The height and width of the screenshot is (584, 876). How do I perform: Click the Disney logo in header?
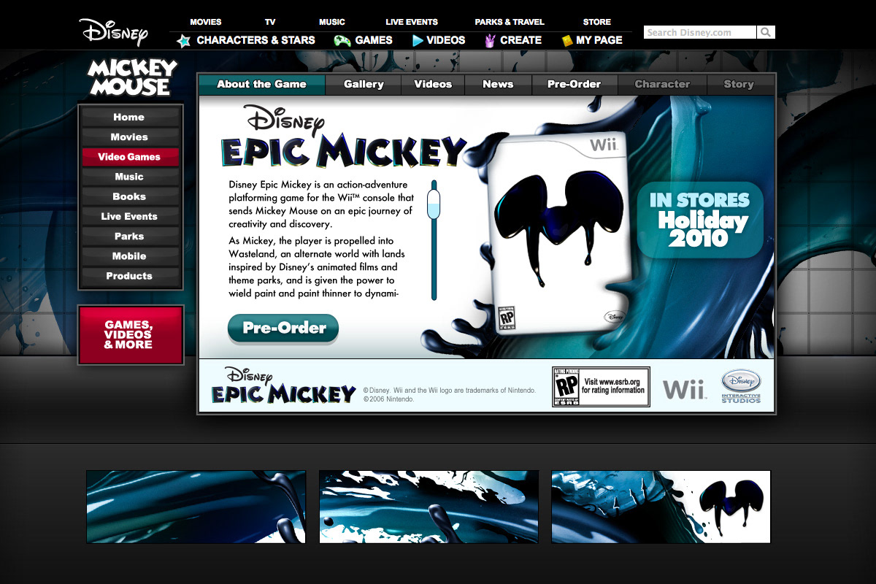coord(114,31)
